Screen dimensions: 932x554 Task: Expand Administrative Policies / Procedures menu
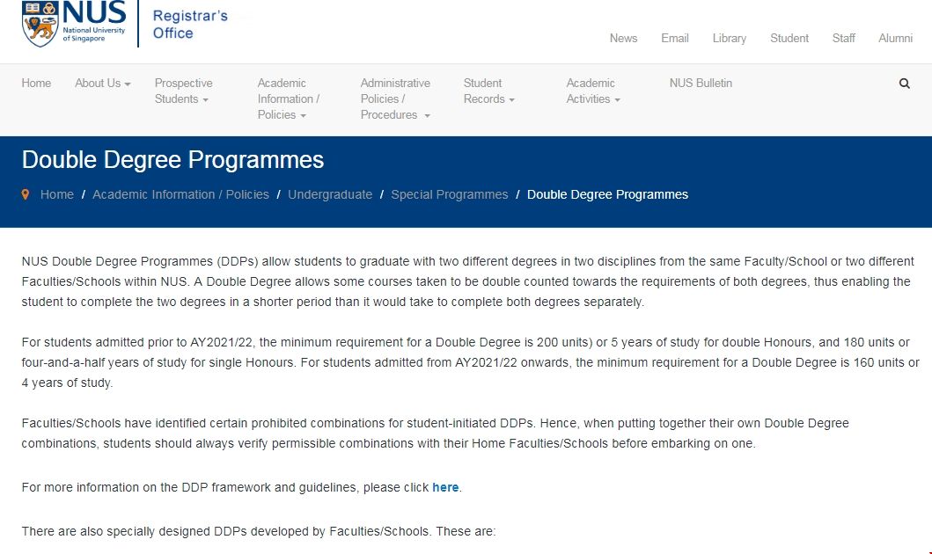[x=395, y=98]
